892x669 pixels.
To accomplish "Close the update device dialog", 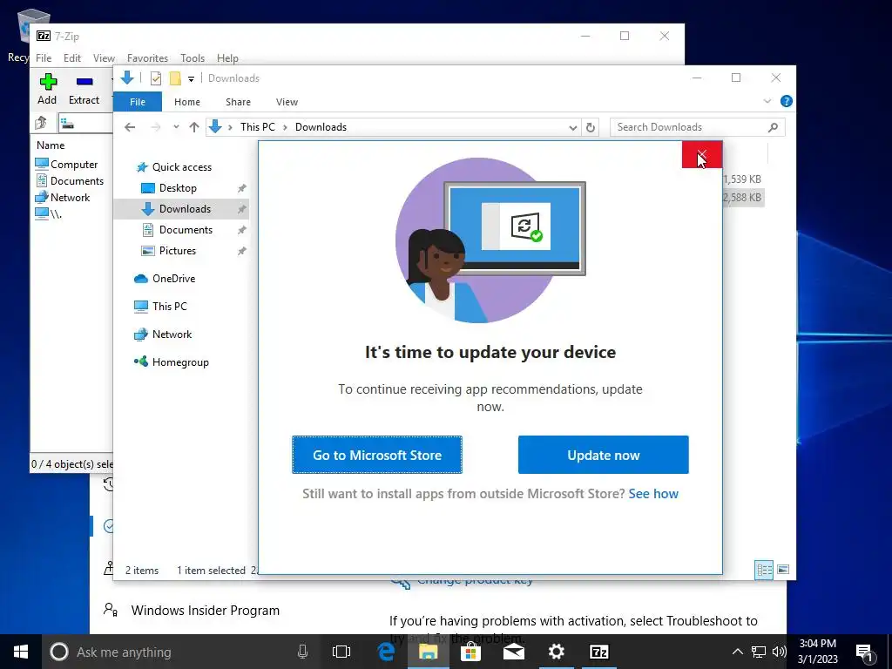I will pos(702,155).
